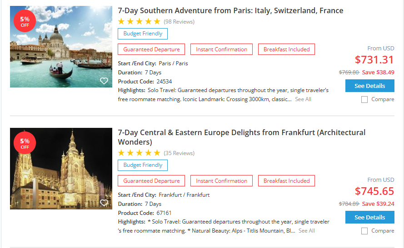Open 7-Day Southern Adventure from Paris title
The width and height of the screenshot is (404, 248).
(230, 10)
